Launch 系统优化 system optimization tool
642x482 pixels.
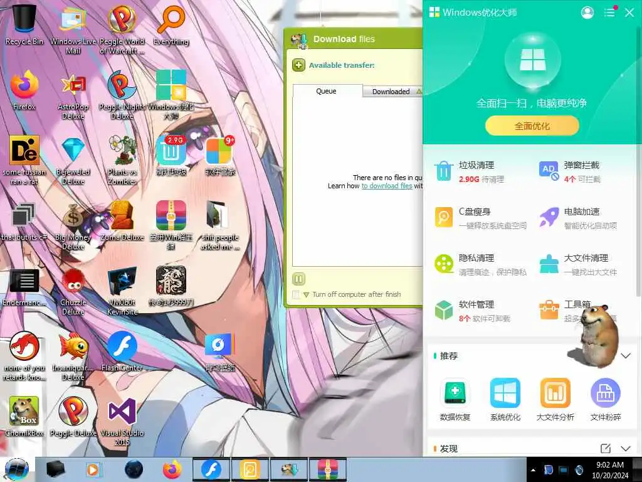point(505,399)
